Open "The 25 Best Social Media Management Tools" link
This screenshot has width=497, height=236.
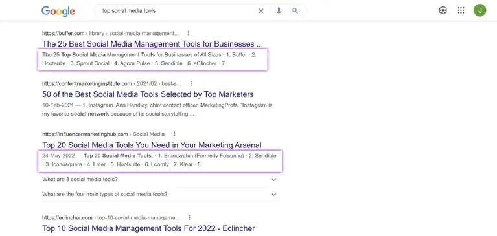[152, 44]
